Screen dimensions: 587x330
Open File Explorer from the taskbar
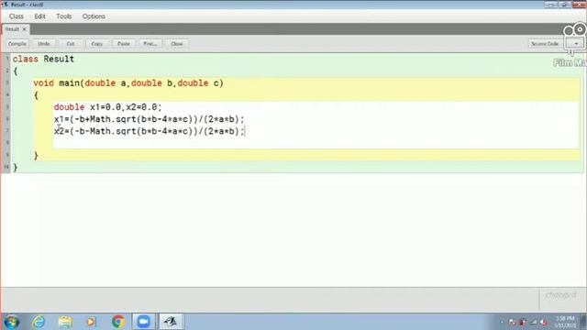pos(65,322)
